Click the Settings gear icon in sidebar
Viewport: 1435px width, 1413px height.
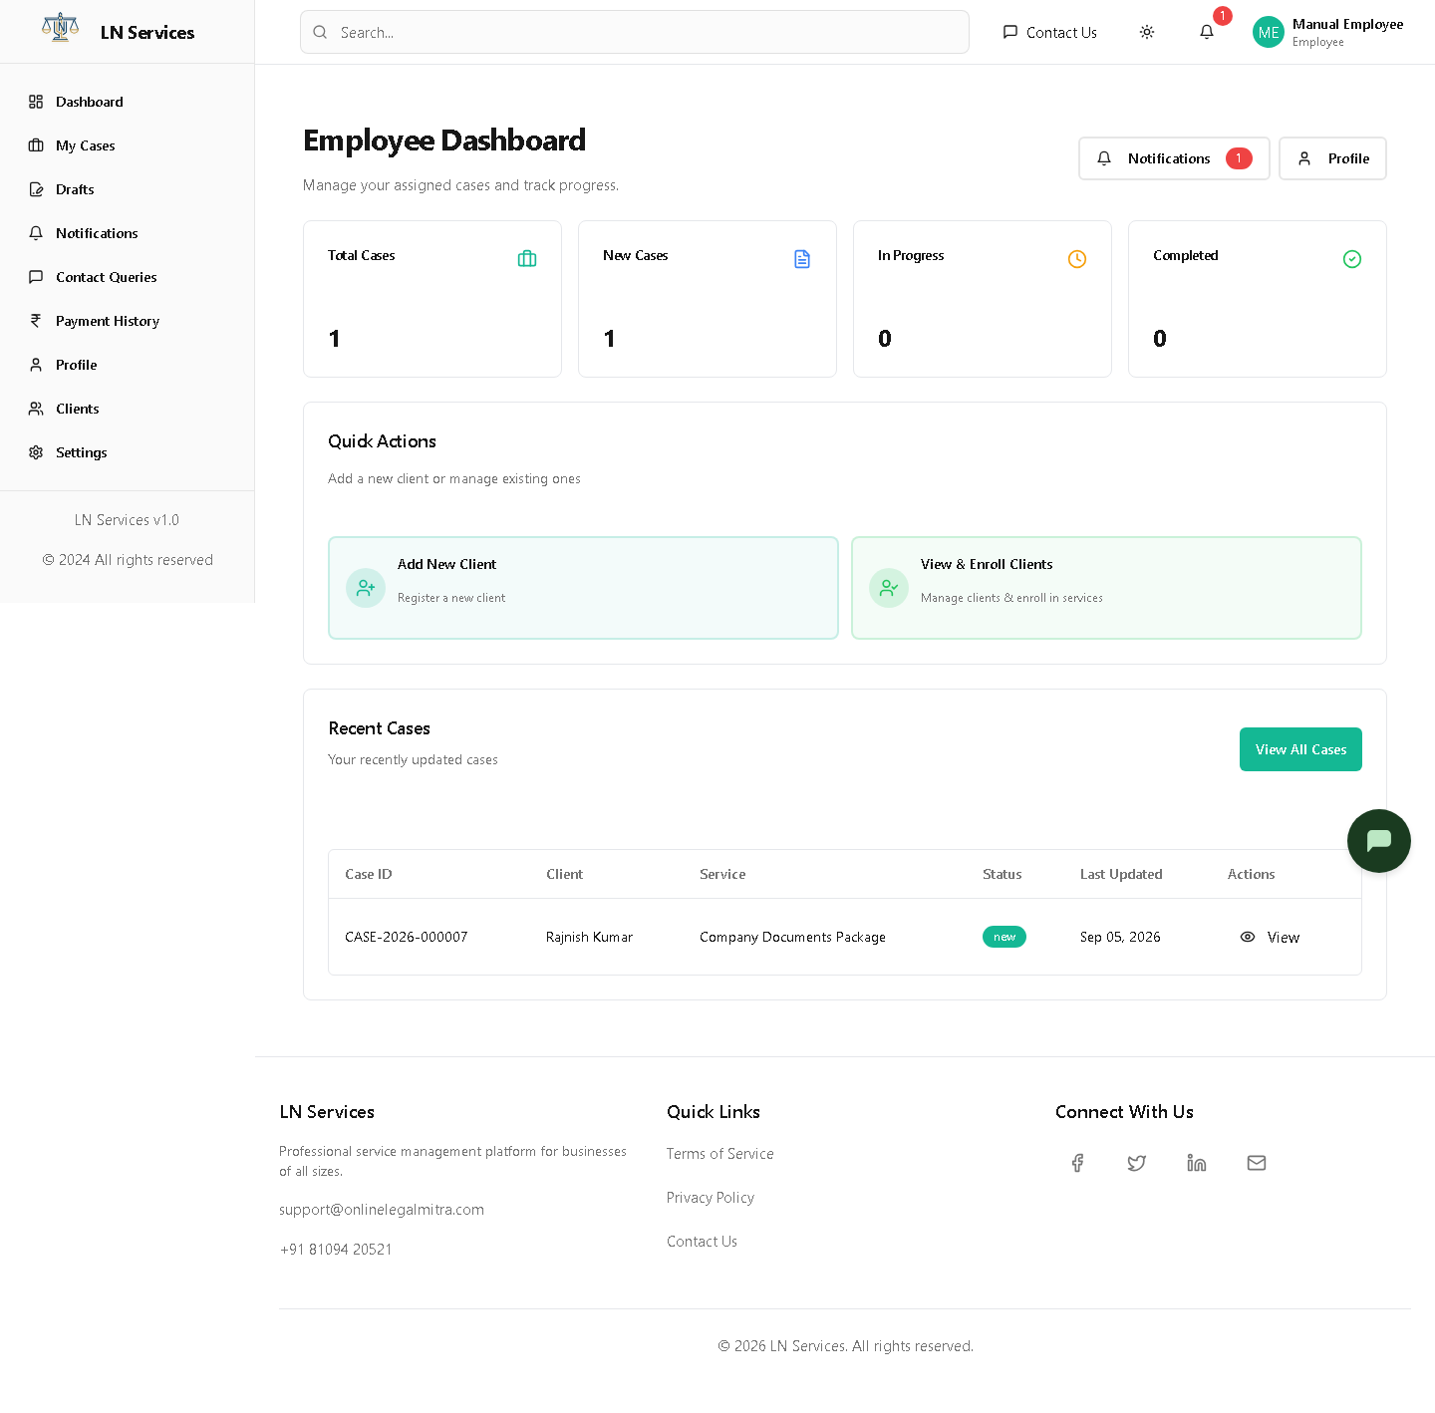coord(36,452)
